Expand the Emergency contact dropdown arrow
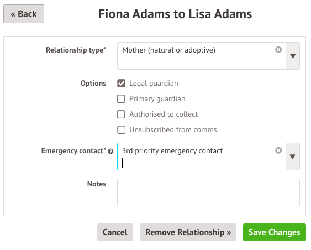Screen dimensions: 311x250 coord(293,157)
